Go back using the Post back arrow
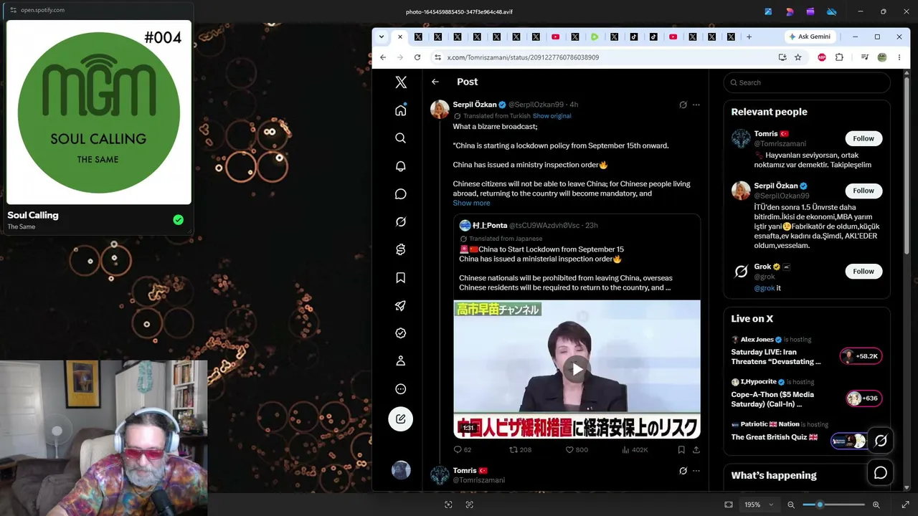Screen dimensions: 918x516 tap(435, 82)
